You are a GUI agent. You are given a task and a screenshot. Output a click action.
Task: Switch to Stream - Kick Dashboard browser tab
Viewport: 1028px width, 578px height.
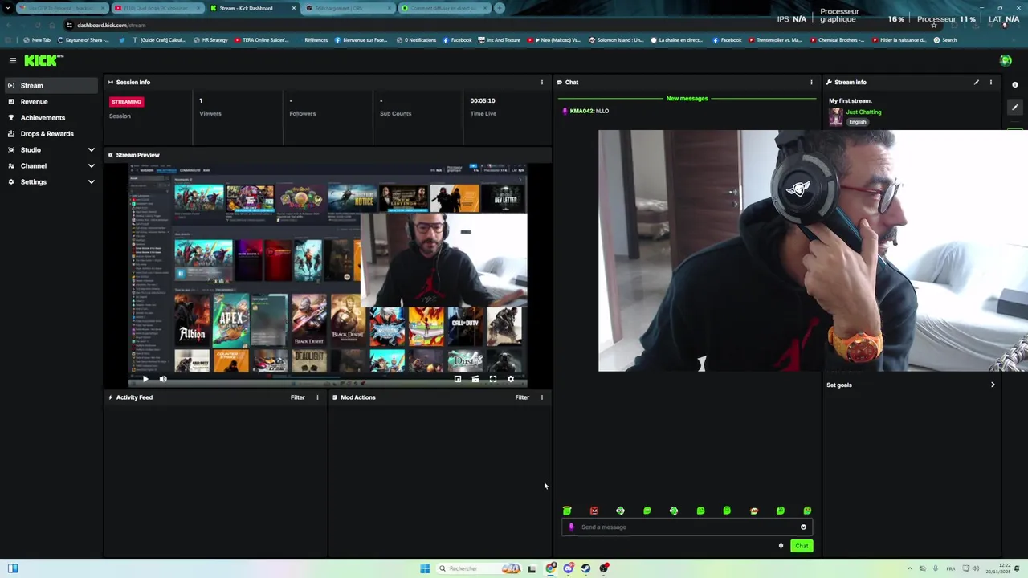(251, 8)
